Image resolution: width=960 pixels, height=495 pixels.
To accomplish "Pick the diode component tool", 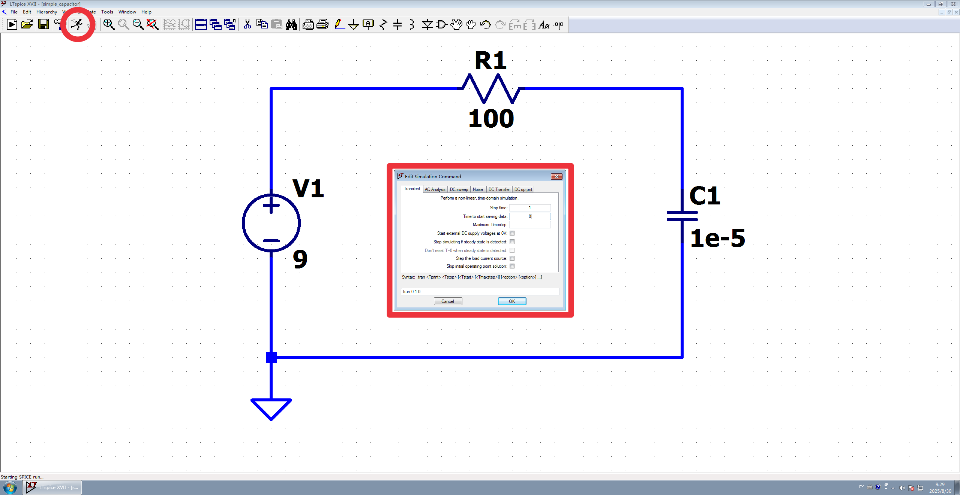I will pyautogui.click(x=427, y=25).
